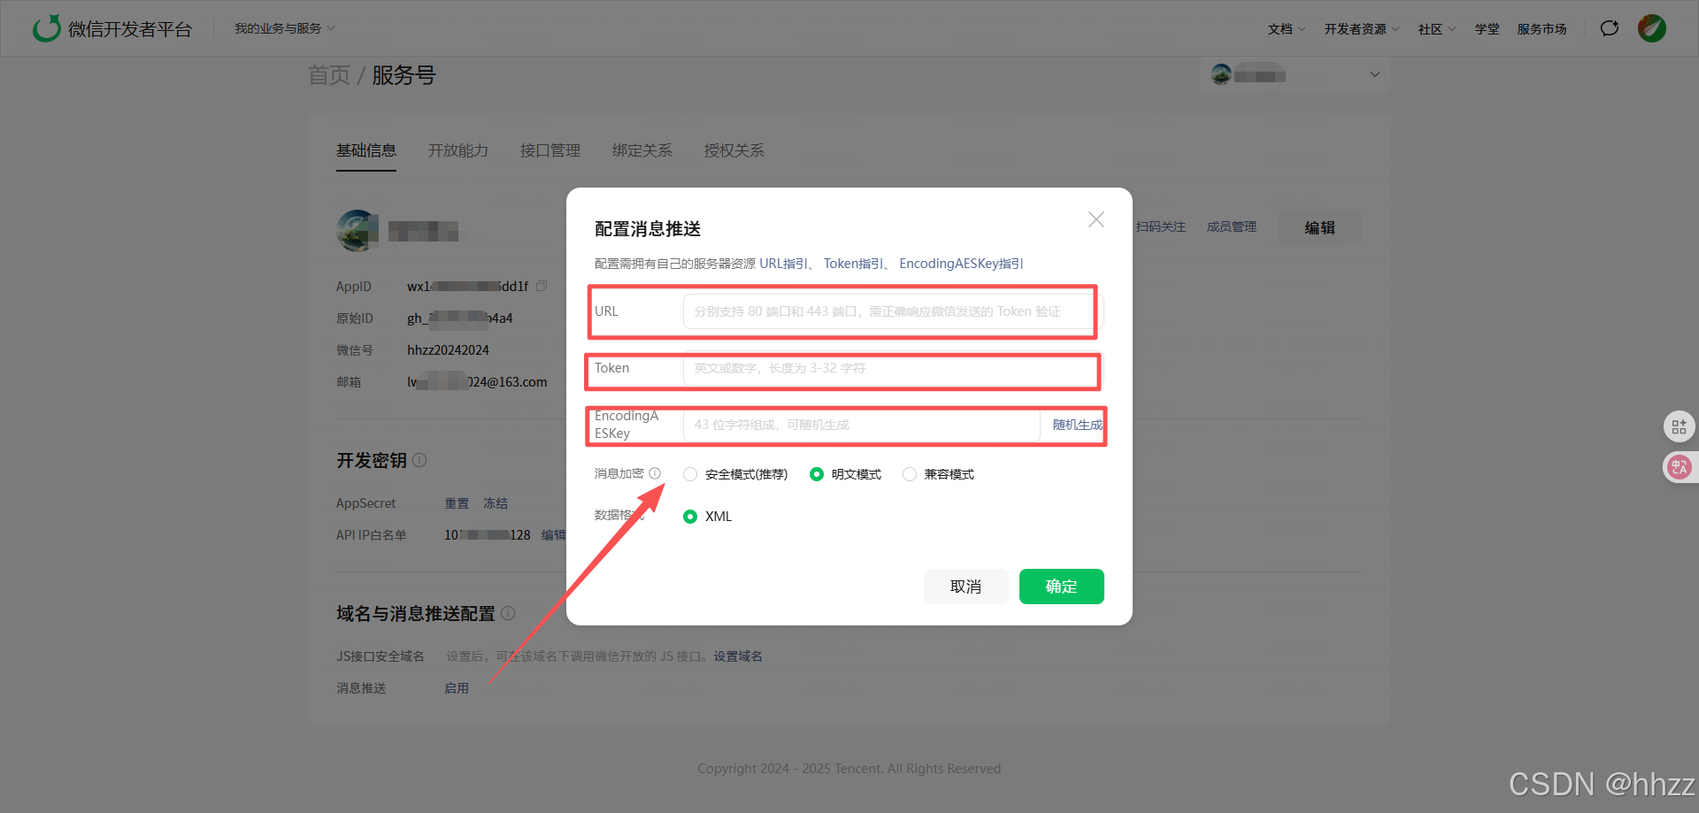Switch to the 授权关系 tab

pos(734,150)
